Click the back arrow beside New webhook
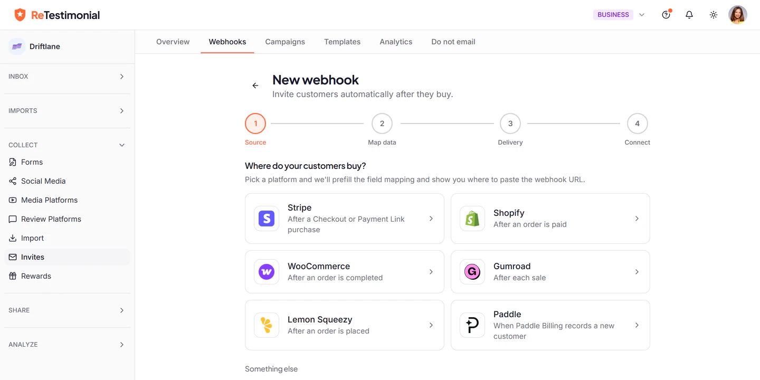This screenshot has height=380, width=760. click(x=255, y=85)
